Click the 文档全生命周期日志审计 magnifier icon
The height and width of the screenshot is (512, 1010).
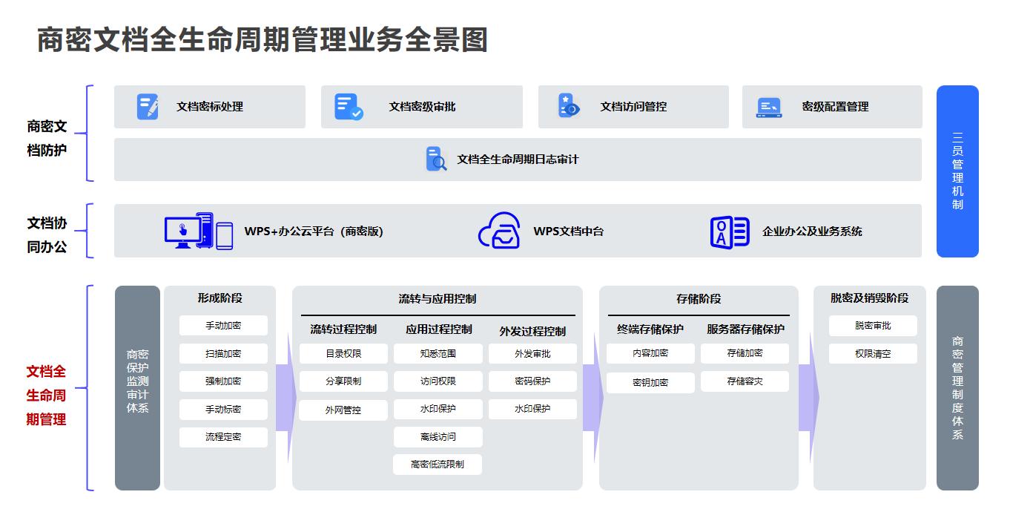[436, 160]
